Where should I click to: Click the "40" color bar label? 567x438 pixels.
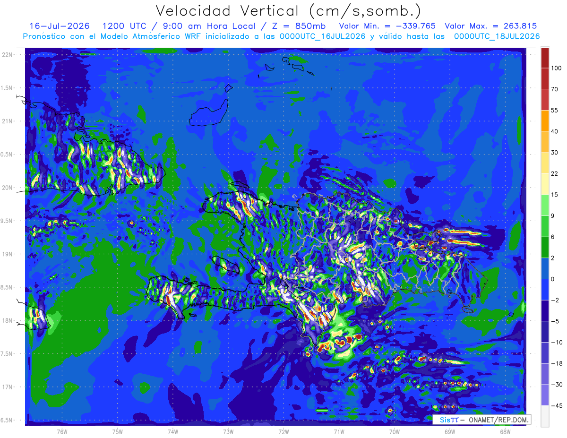[555, 131]
